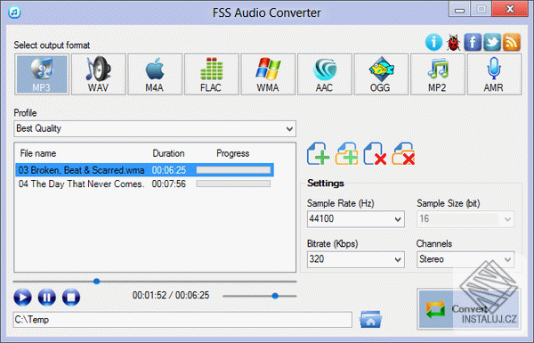534x343 pixels.
Task: Click the 00:01:52 / 00:06:25 time display
Action: tap(171, 295)
